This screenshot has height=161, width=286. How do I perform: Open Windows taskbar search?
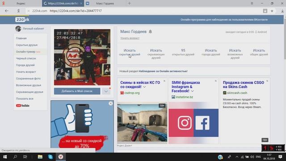pos(15,157)
